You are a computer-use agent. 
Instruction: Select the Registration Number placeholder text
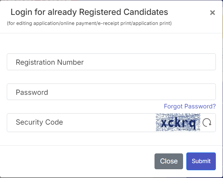coord(50,62)
